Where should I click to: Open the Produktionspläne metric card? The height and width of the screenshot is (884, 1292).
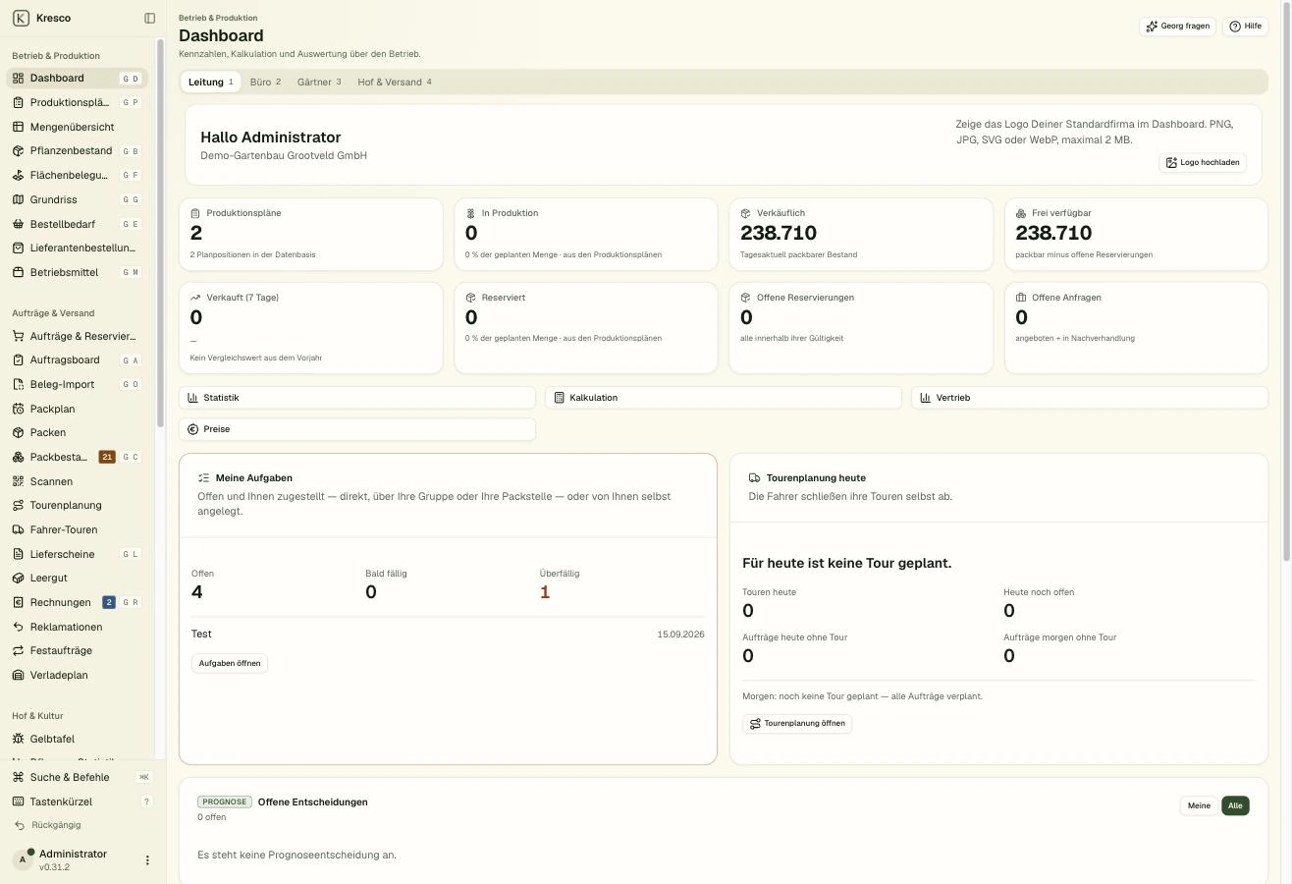coord(311,234)
